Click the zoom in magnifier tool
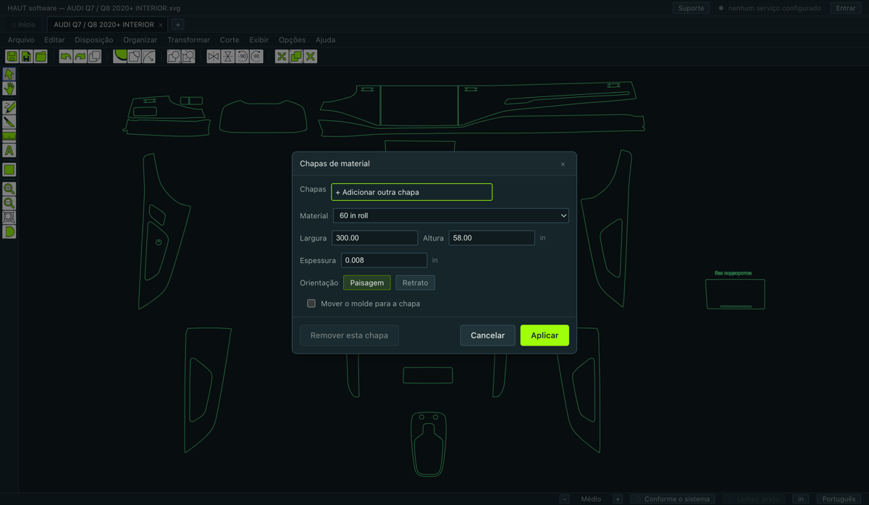Screen dimensions: 869x505 (9, 188)
